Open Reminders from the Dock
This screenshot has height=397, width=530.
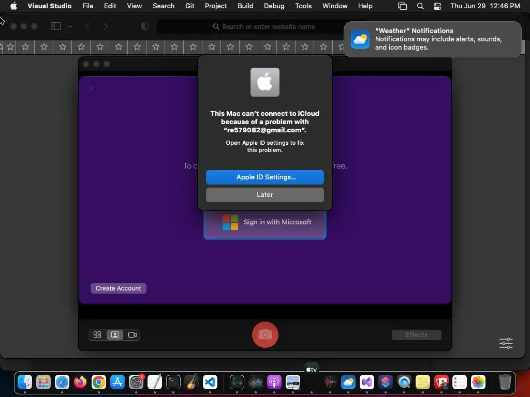tap(460, 382)
